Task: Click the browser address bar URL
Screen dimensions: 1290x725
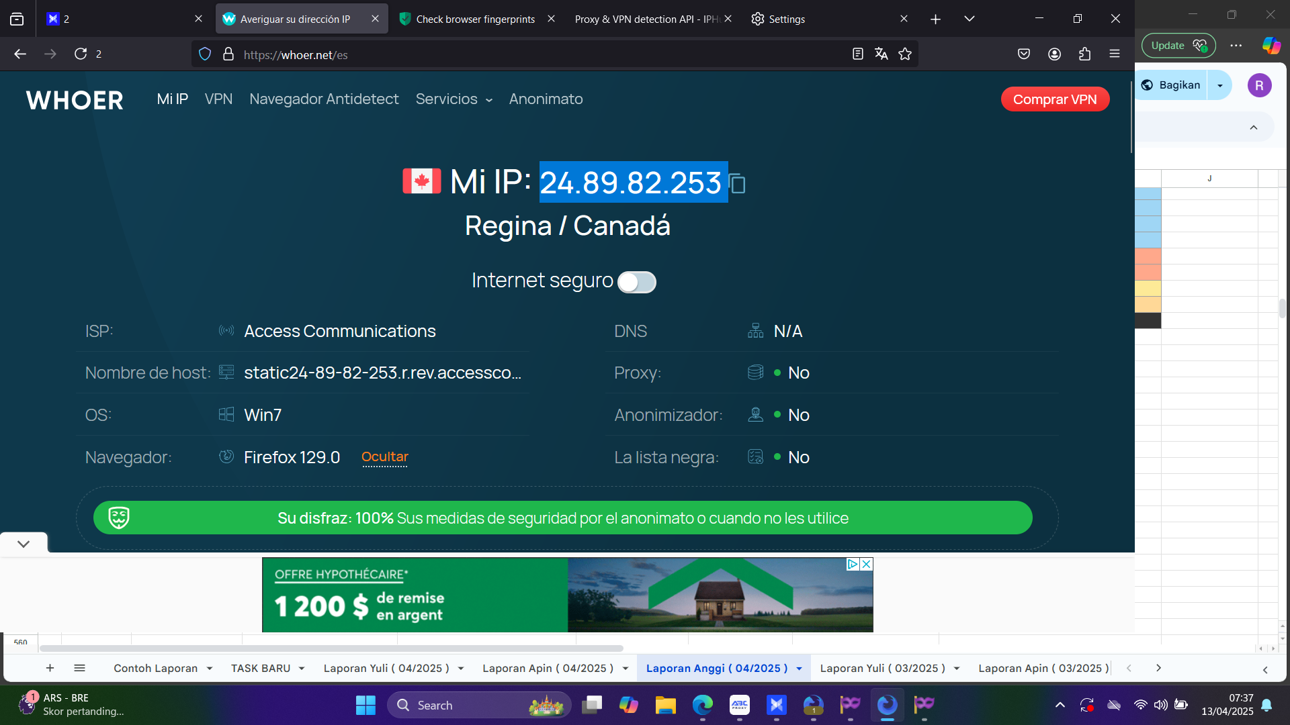Action: coord(296,55)
